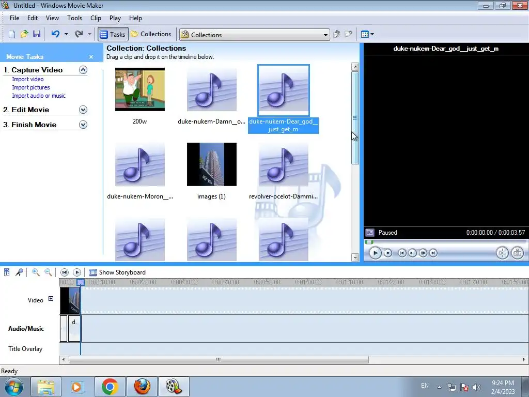Screen dimensions: 529x397
Task: Collapse the Capture Video section
Action: click(83, 70)
